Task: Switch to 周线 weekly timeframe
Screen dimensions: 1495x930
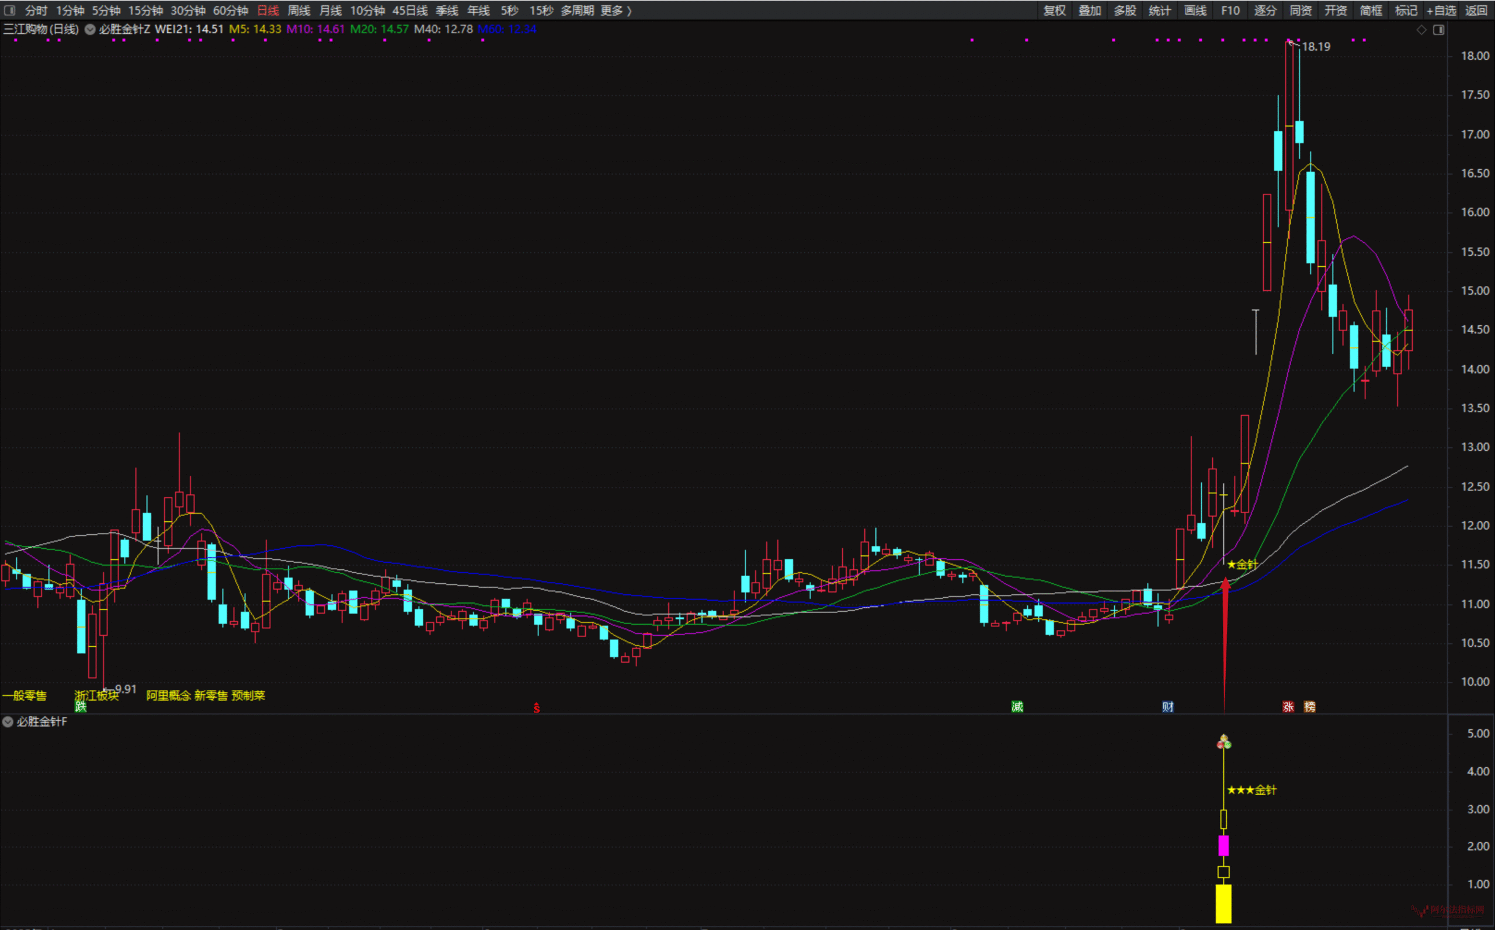Action: 299,11
